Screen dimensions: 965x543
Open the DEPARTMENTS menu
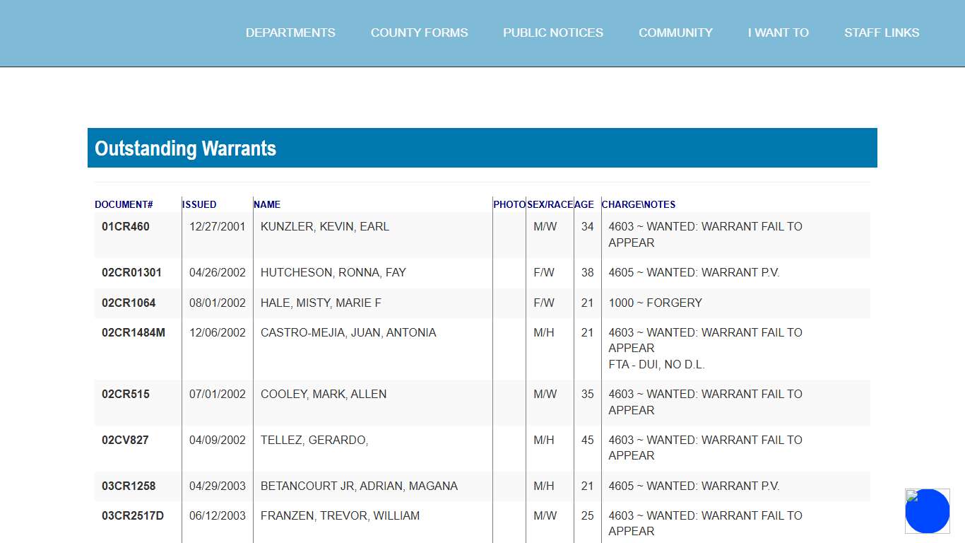pos(290,33)
